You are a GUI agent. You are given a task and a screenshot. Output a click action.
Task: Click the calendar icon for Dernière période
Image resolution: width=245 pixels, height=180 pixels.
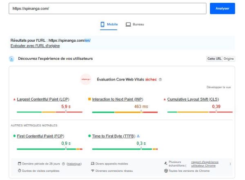coord(19,164)
